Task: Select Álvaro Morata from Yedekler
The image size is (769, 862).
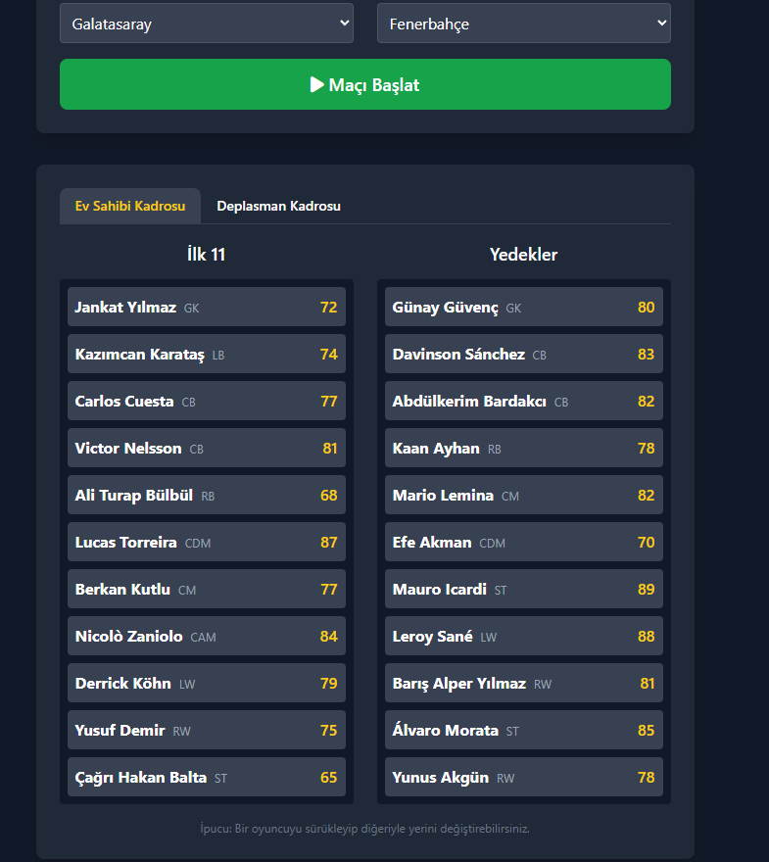Action: click(x=523, y=730)
